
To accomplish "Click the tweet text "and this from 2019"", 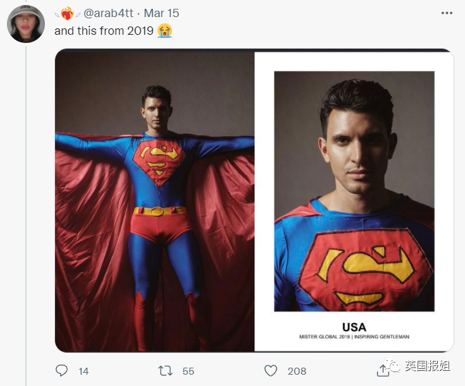I will coord(104,31).
